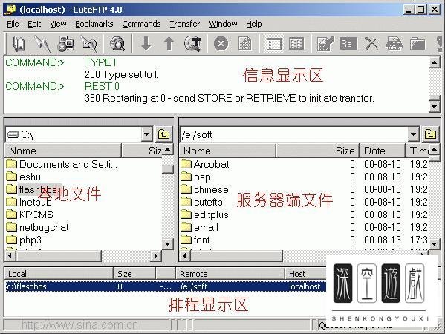Image resolution: width=445 pixels, height=334 pixels.
Task: Select remote folder email
Action: [200, 227]
